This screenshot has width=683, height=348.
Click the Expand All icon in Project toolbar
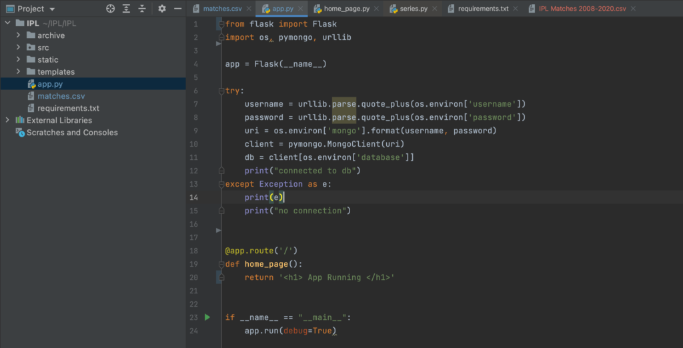pyautogui.click(x=127, y=9)
